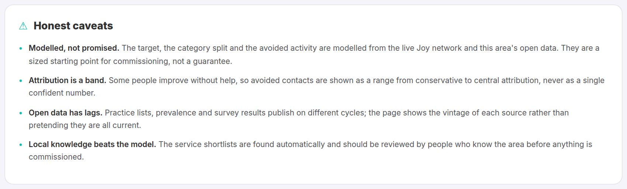The width and height of the screenshot is (627, 189).
Task: Click the warning triangle icon beside Honest caveats
Action: click(23, 26)
